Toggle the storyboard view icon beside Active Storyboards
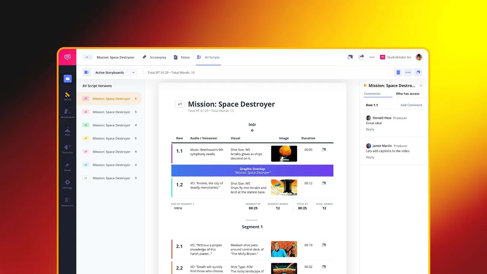This screenshot has width=487, height=274. click(x=87, y=72)
